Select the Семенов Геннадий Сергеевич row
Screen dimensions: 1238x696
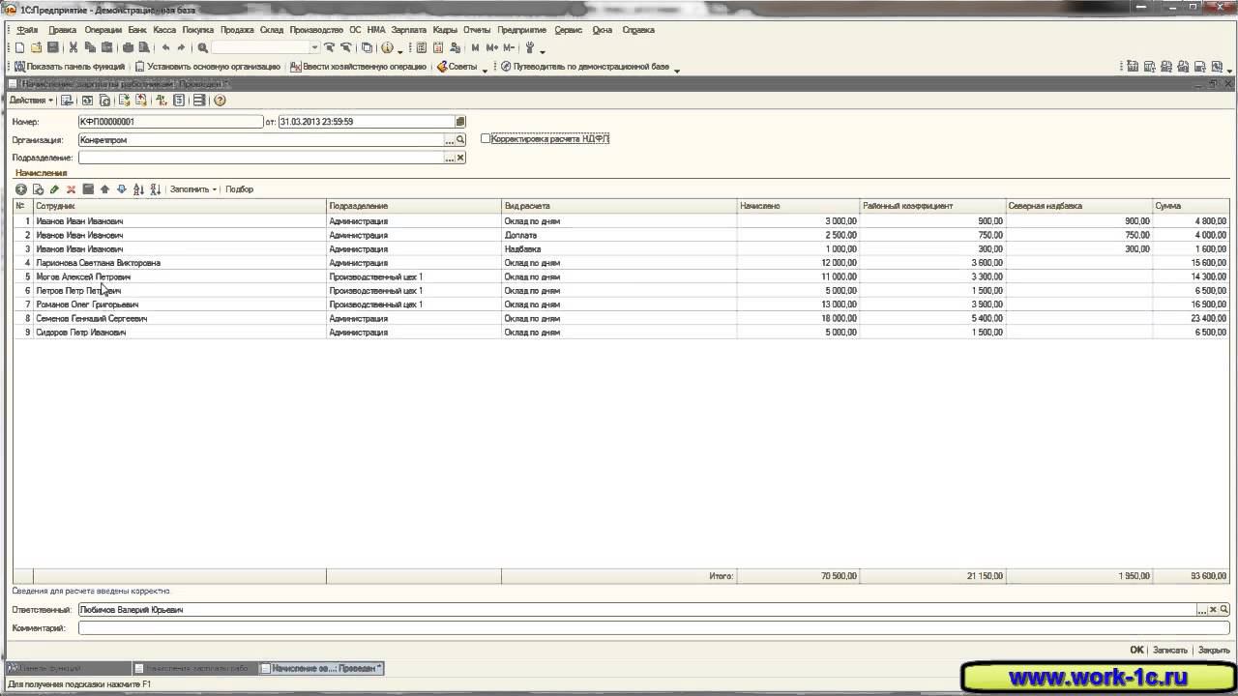(x=620, y=318)
